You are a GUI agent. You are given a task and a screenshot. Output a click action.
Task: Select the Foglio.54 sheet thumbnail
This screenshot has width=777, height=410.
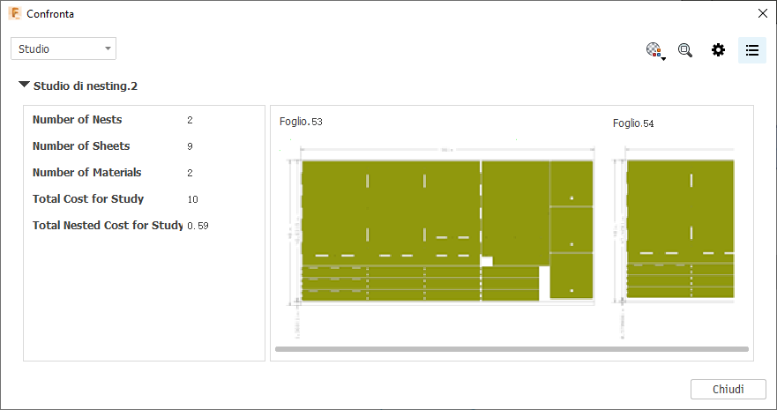click(x=679, y=229)
